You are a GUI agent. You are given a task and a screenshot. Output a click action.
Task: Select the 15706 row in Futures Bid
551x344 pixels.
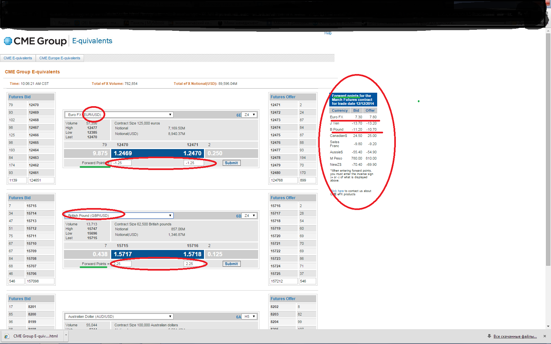tap(31, 274)
